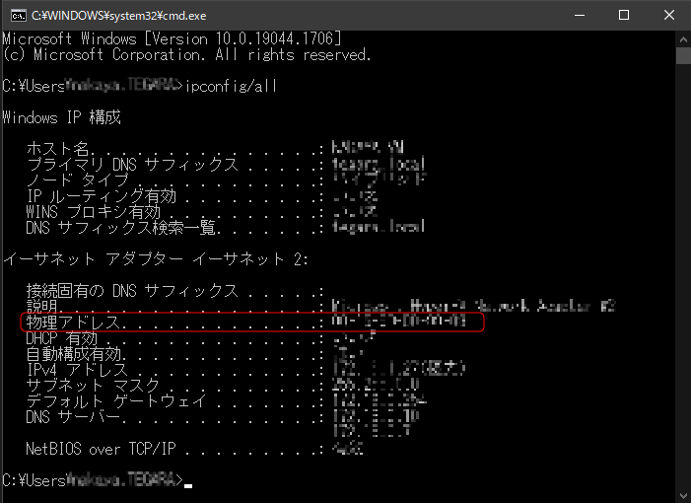
Task: Click the NetBIOS over TCP/IP line
Action: click(101, 449)
